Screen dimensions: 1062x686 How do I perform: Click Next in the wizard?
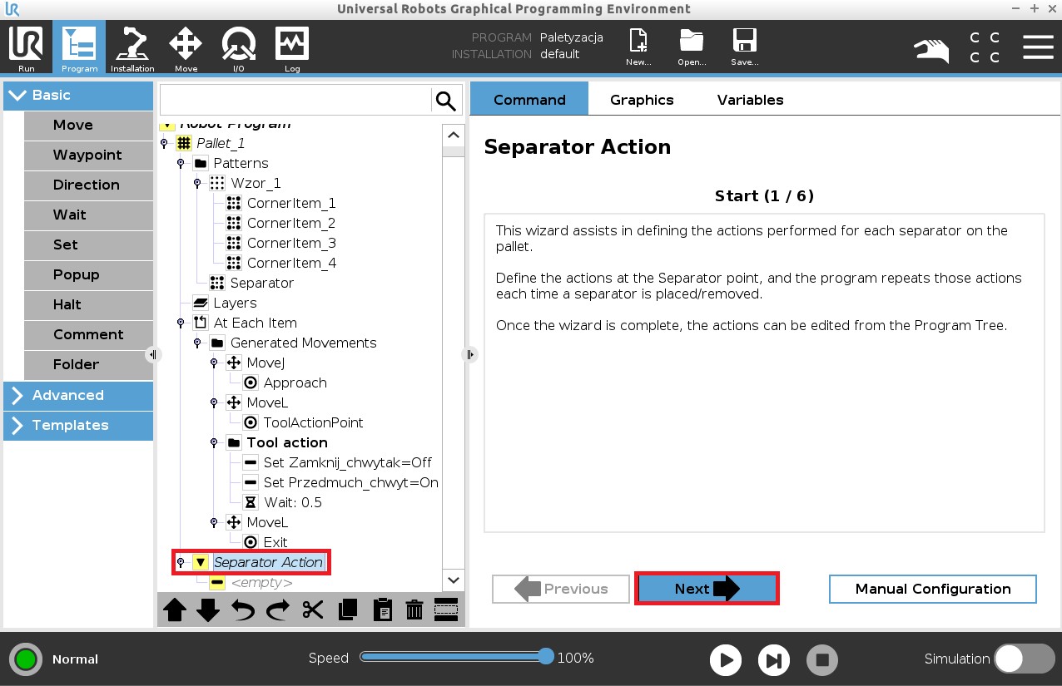707,589
